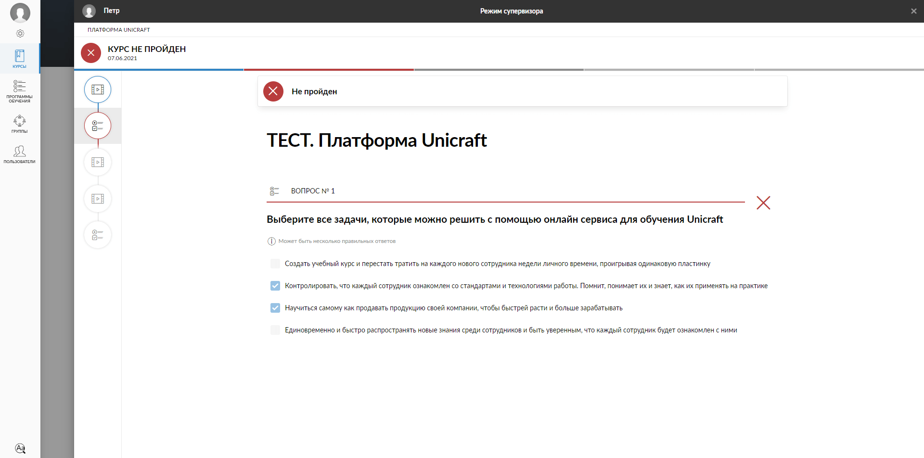The height and width of the screenshot is (458, 924).
Task: Select the failed test step icon
Action: pyautogui.click(x=98, y=126)
